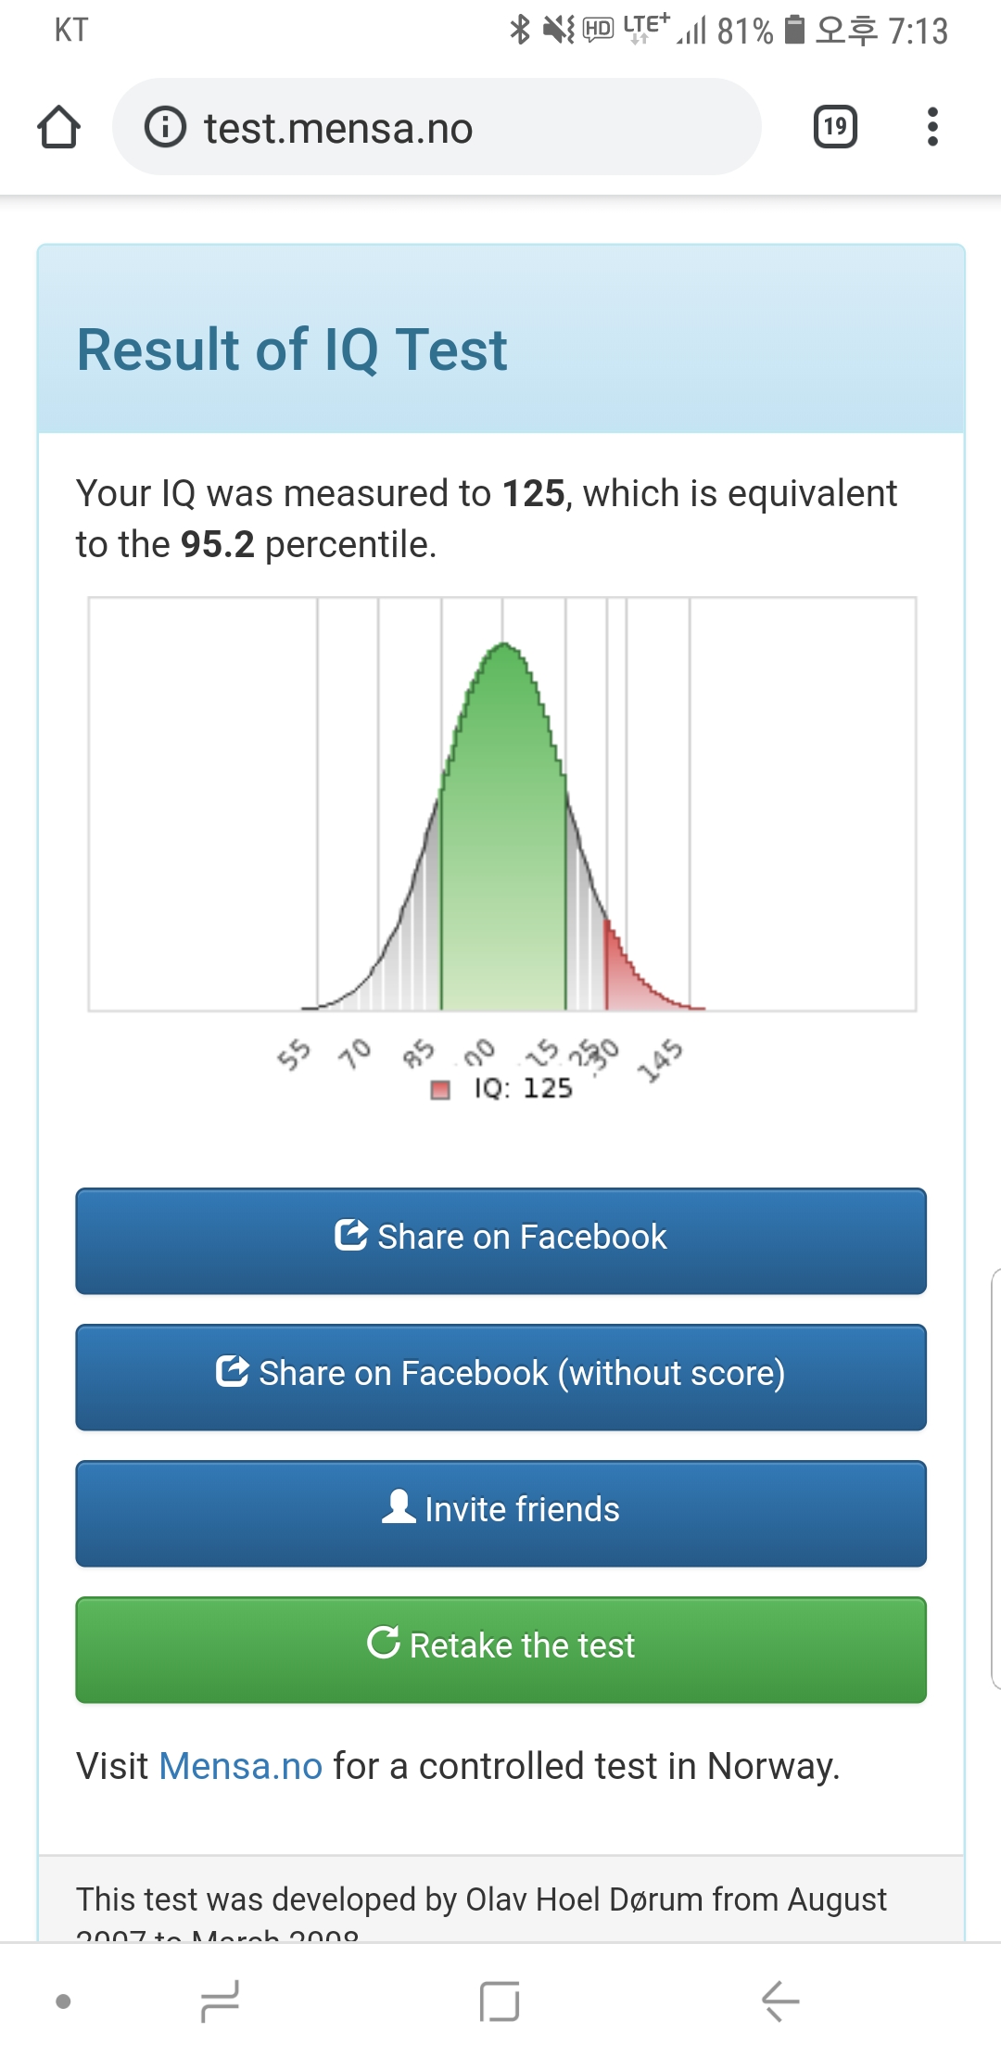This screenshot has height=2058, width=1001.
Task: Tap the red IQ: 125 legend swatch
Action: pyautogui.click(x=440, y=1089)
